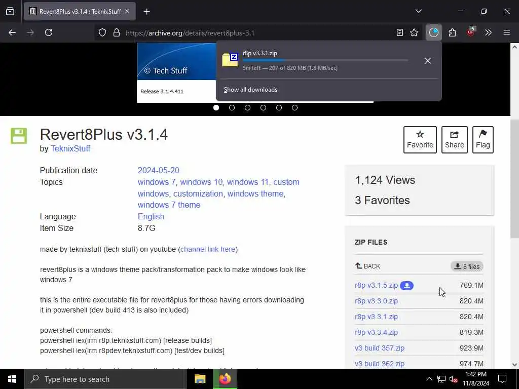The image size is (519, 389).
Task: Bookmark this page with star icon
Action: (x=414, y=32)
